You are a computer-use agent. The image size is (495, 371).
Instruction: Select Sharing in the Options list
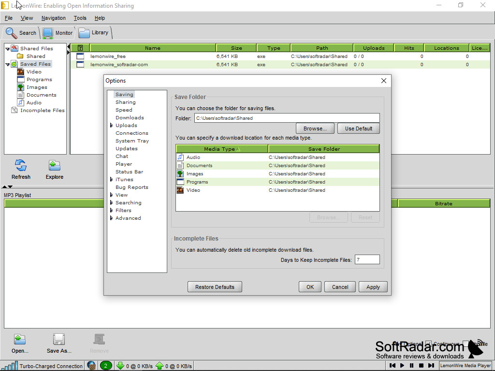125,102
